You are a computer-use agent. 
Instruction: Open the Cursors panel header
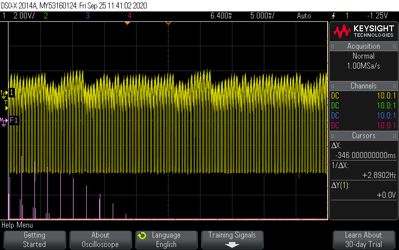pyautogui.click(x=364, y=136)
